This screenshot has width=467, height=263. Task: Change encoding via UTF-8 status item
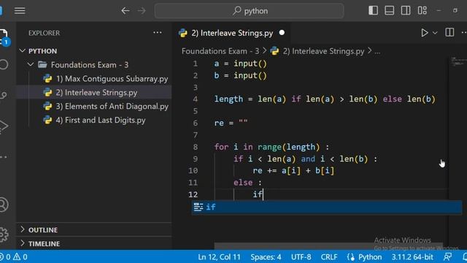[x=301, y=256]
